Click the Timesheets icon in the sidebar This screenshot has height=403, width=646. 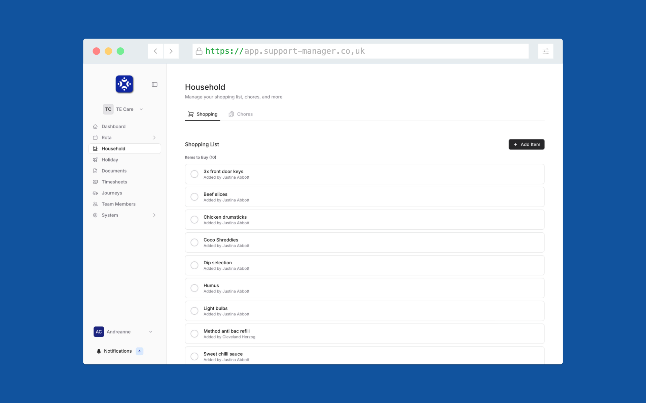tap(95, 182)
